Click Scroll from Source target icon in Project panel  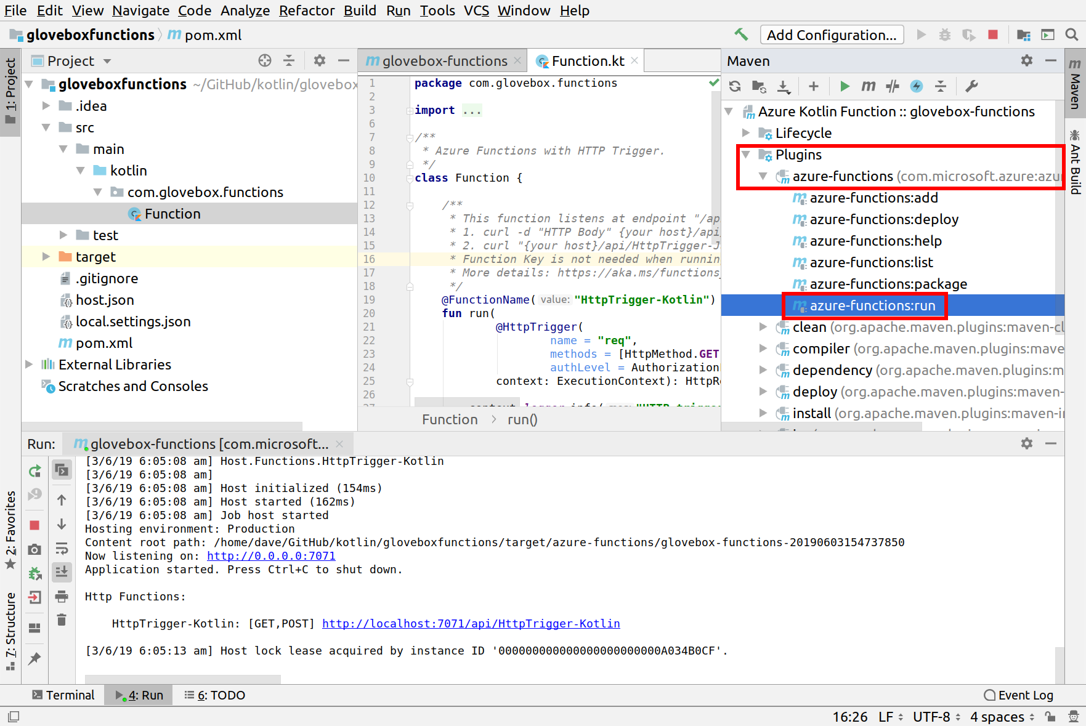click(265, 60)
